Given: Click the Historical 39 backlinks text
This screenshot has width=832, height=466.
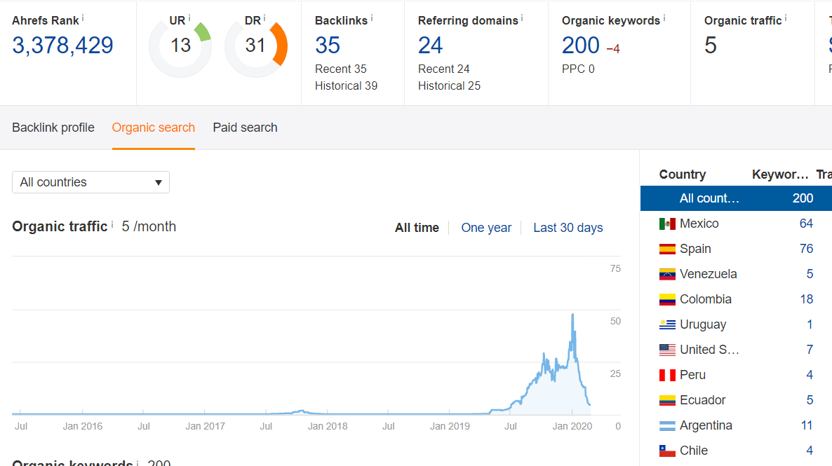Looking at the screenshot, I should [346, 86].
